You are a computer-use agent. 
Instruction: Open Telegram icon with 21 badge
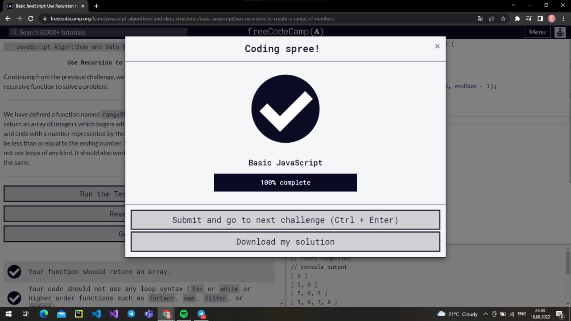(x=202, y=314)
